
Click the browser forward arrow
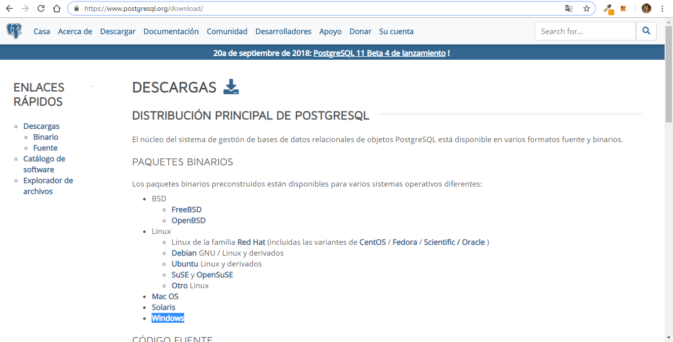coord(25,8)
